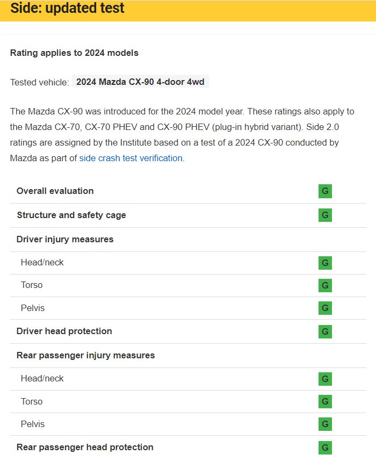Image resolution: width=376 pixels, height=469 pixels.
Task: Click the rear passenger Head/neck G icon
Action: coord(325,379)
